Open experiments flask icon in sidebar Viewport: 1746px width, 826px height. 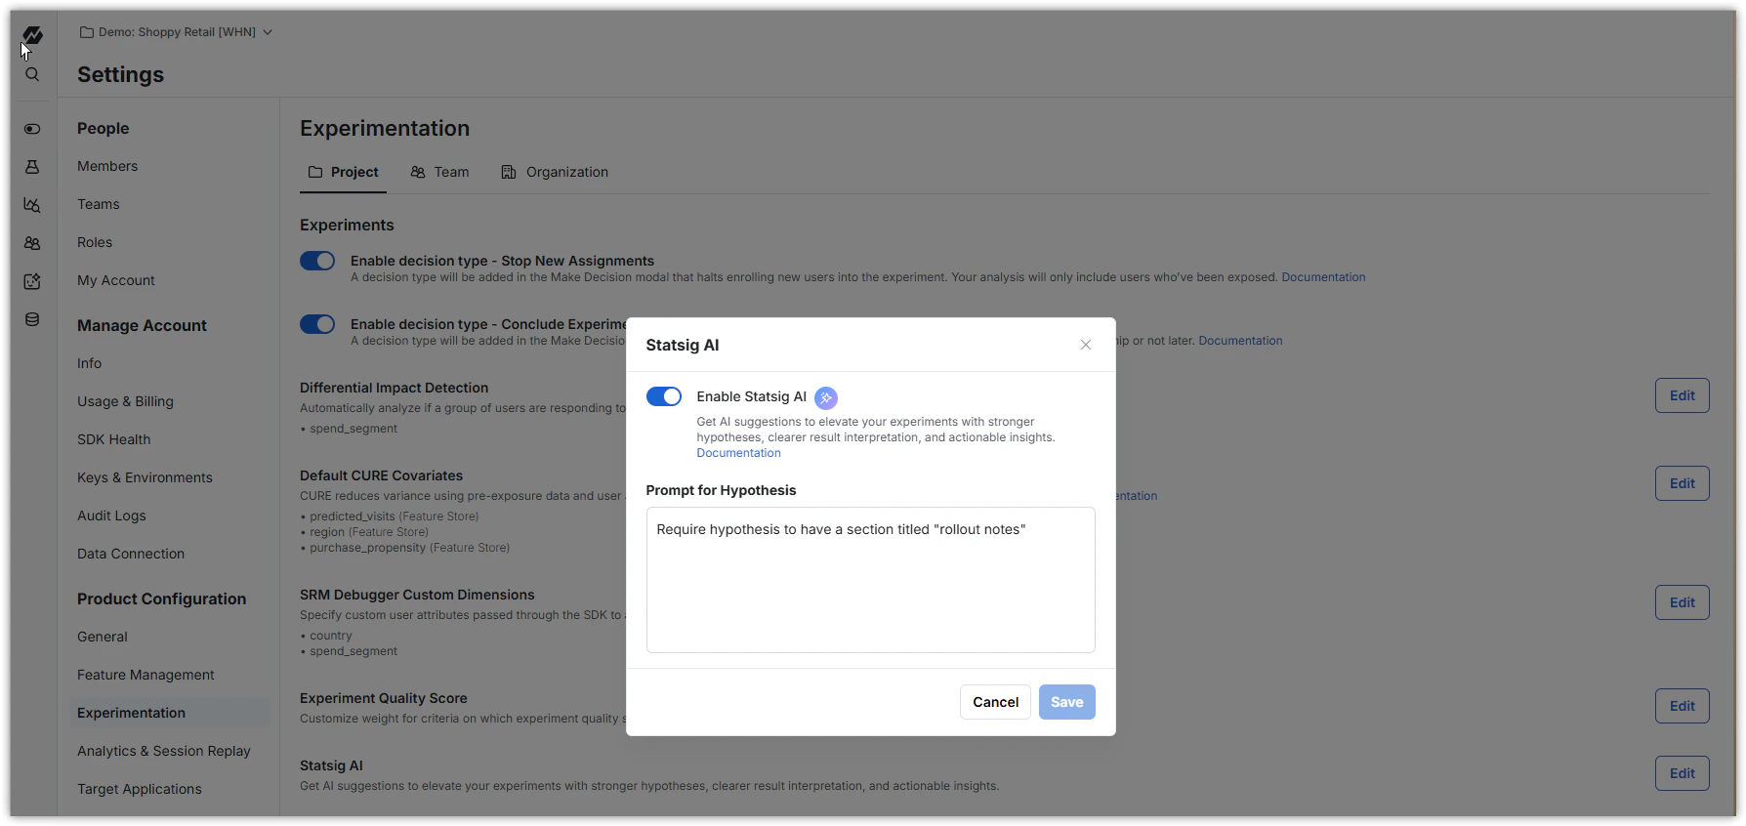coord(32,167)
